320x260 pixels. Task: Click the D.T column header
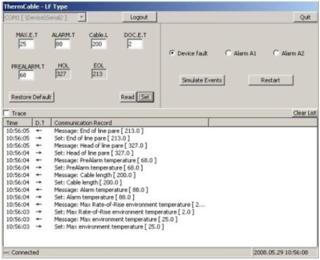41,123
